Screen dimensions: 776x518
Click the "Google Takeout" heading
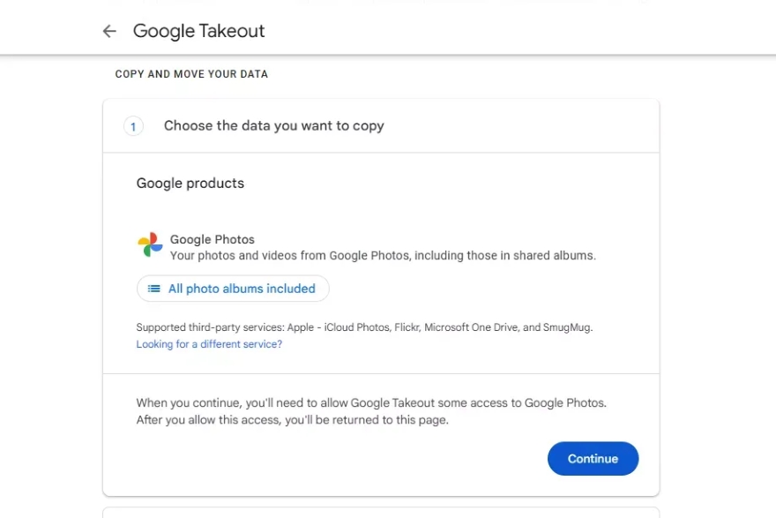click(198, 31)
